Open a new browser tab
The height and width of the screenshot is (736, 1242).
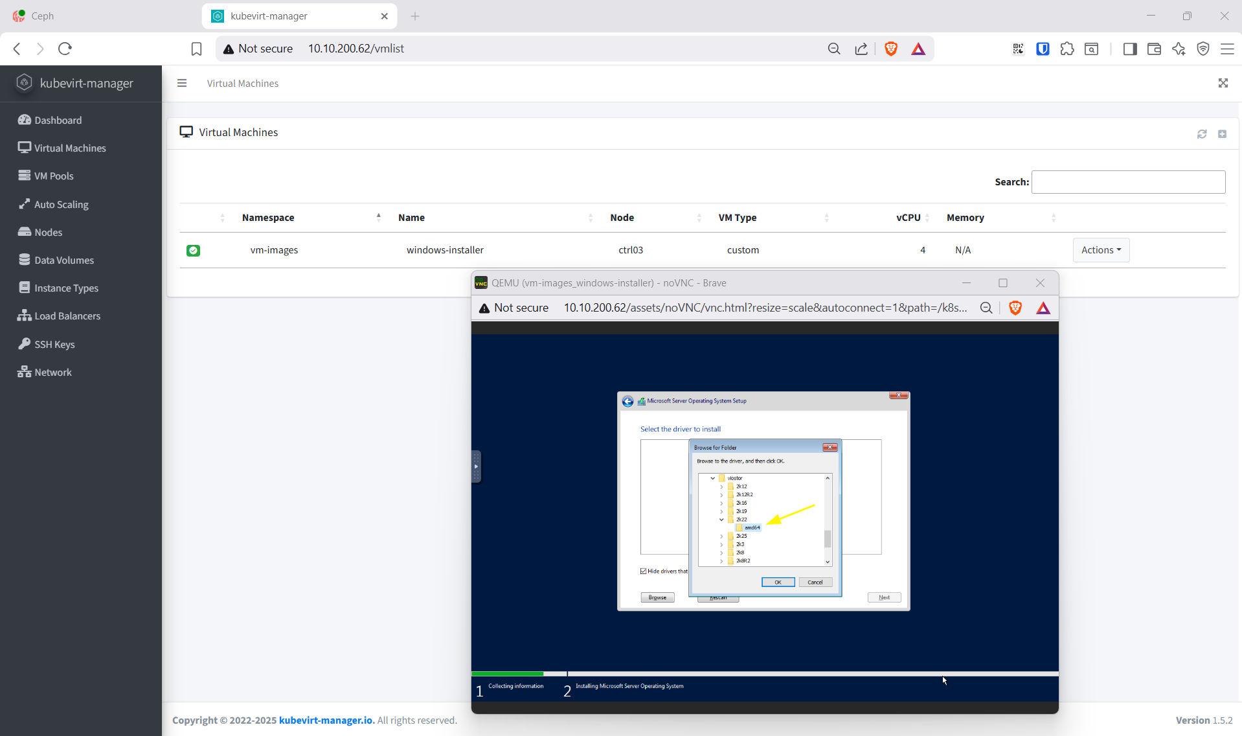(415, 16)
